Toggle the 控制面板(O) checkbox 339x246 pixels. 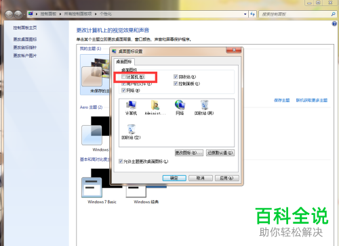coord(176,84)
